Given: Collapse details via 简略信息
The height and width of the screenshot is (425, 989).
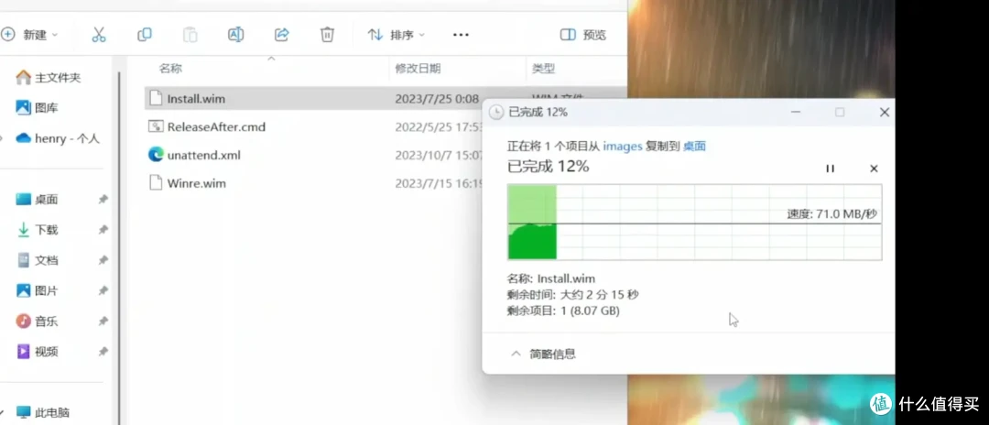Looking at the screenshot, I should click(542, 354).
